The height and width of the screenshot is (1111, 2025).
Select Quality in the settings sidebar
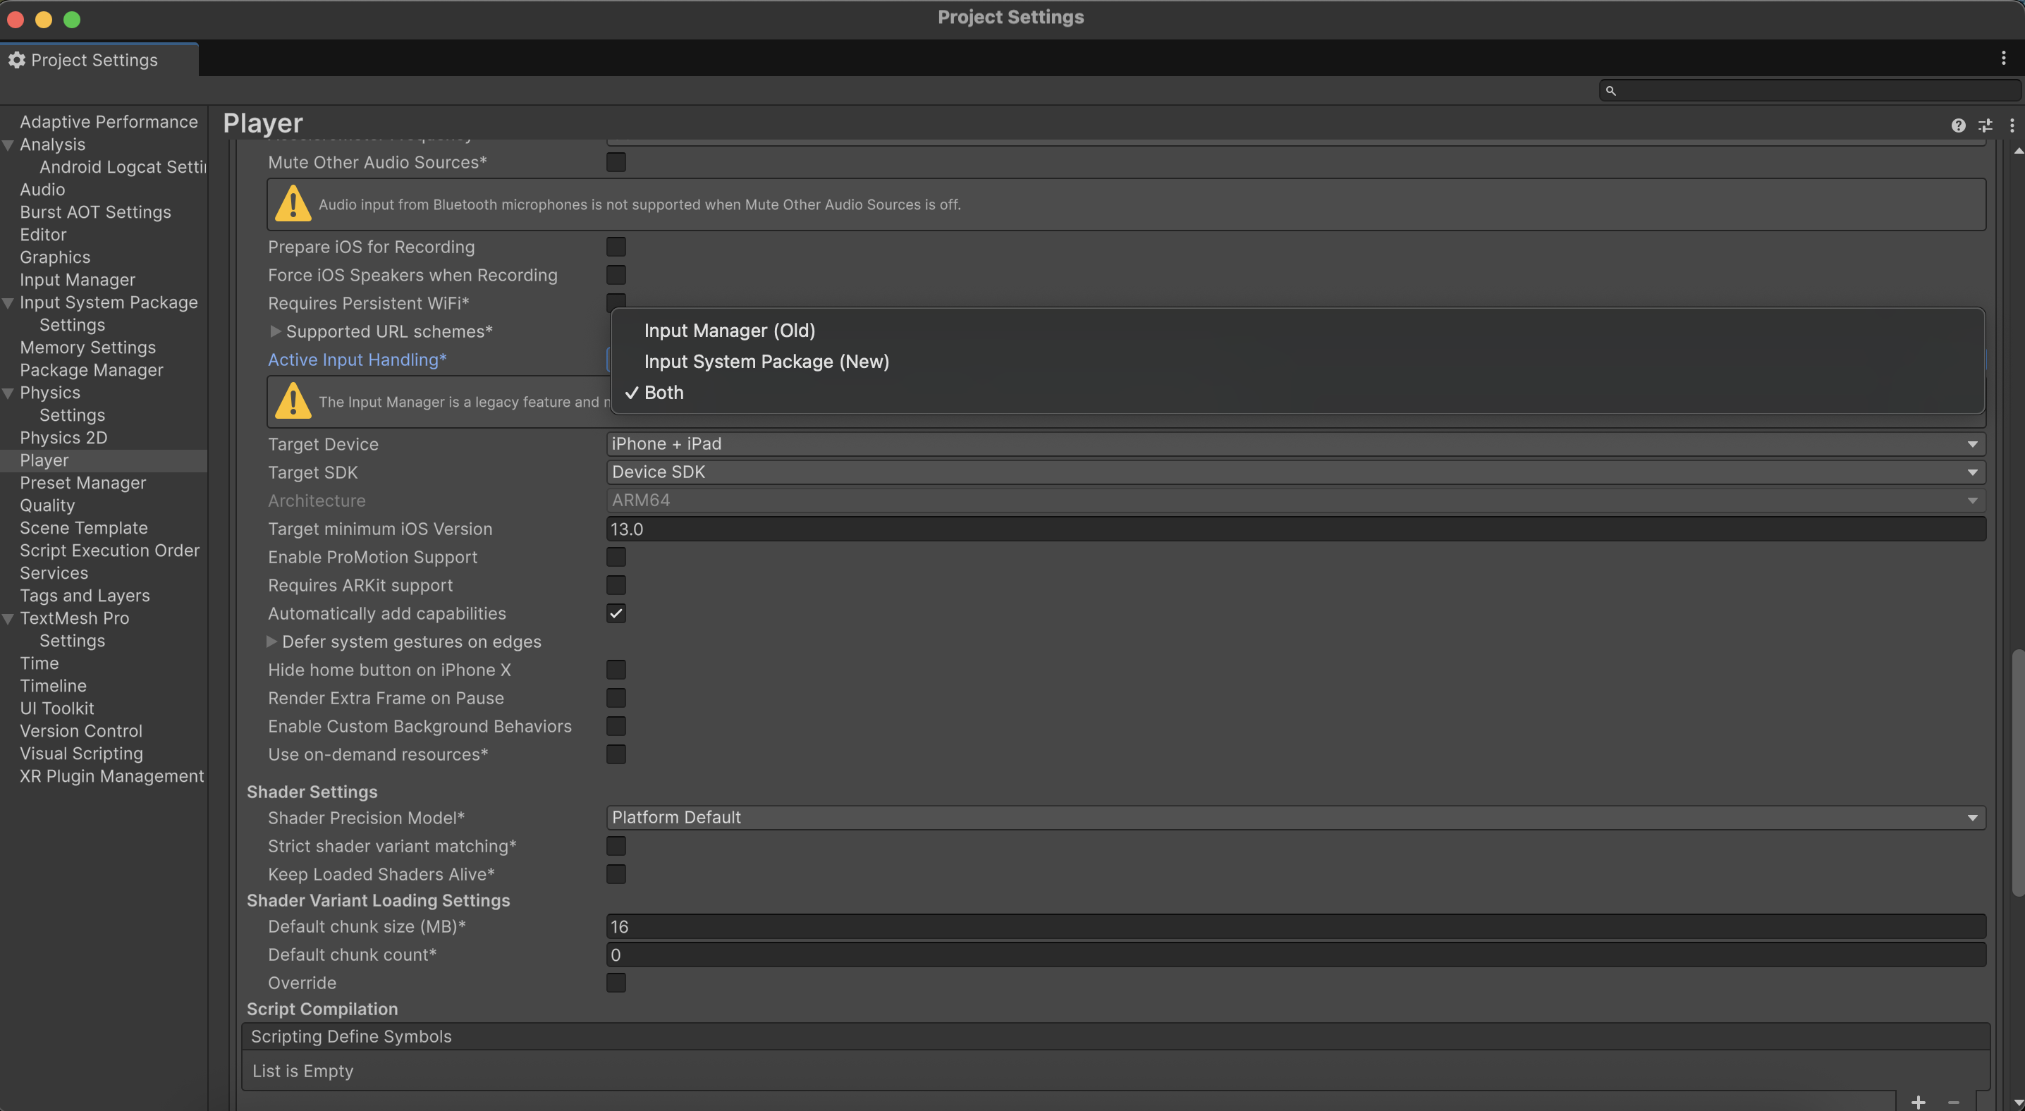coord(47,505)
